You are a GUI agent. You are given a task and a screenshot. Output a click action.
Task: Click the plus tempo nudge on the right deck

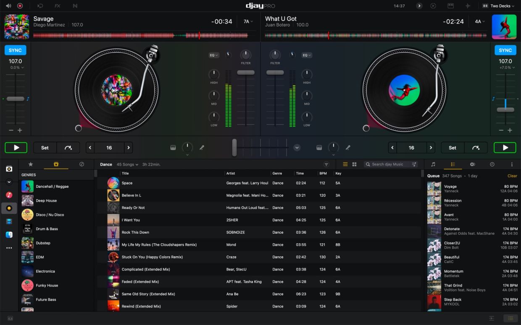[x=510, y=130]
